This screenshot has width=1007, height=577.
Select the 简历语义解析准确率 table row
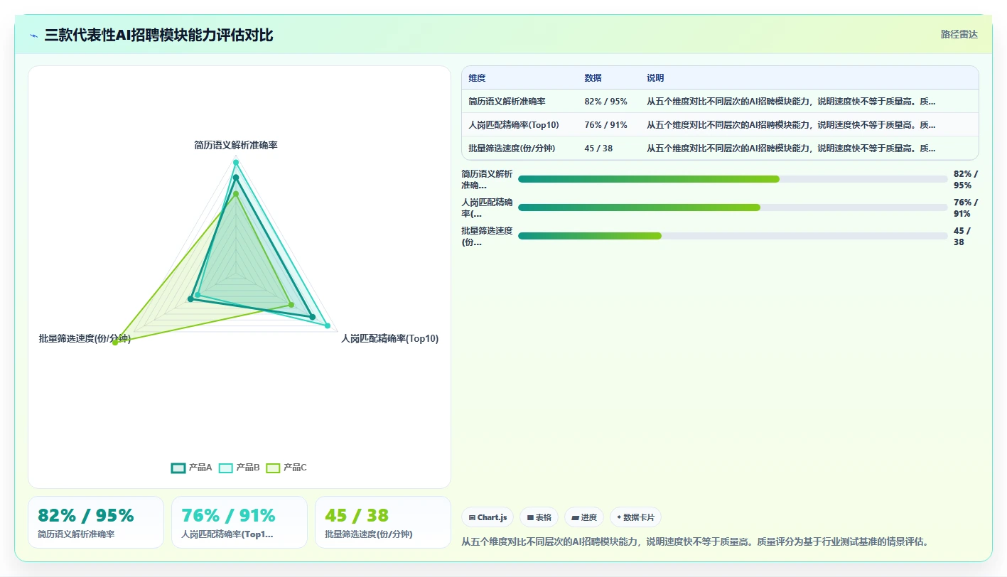(720, 102)
